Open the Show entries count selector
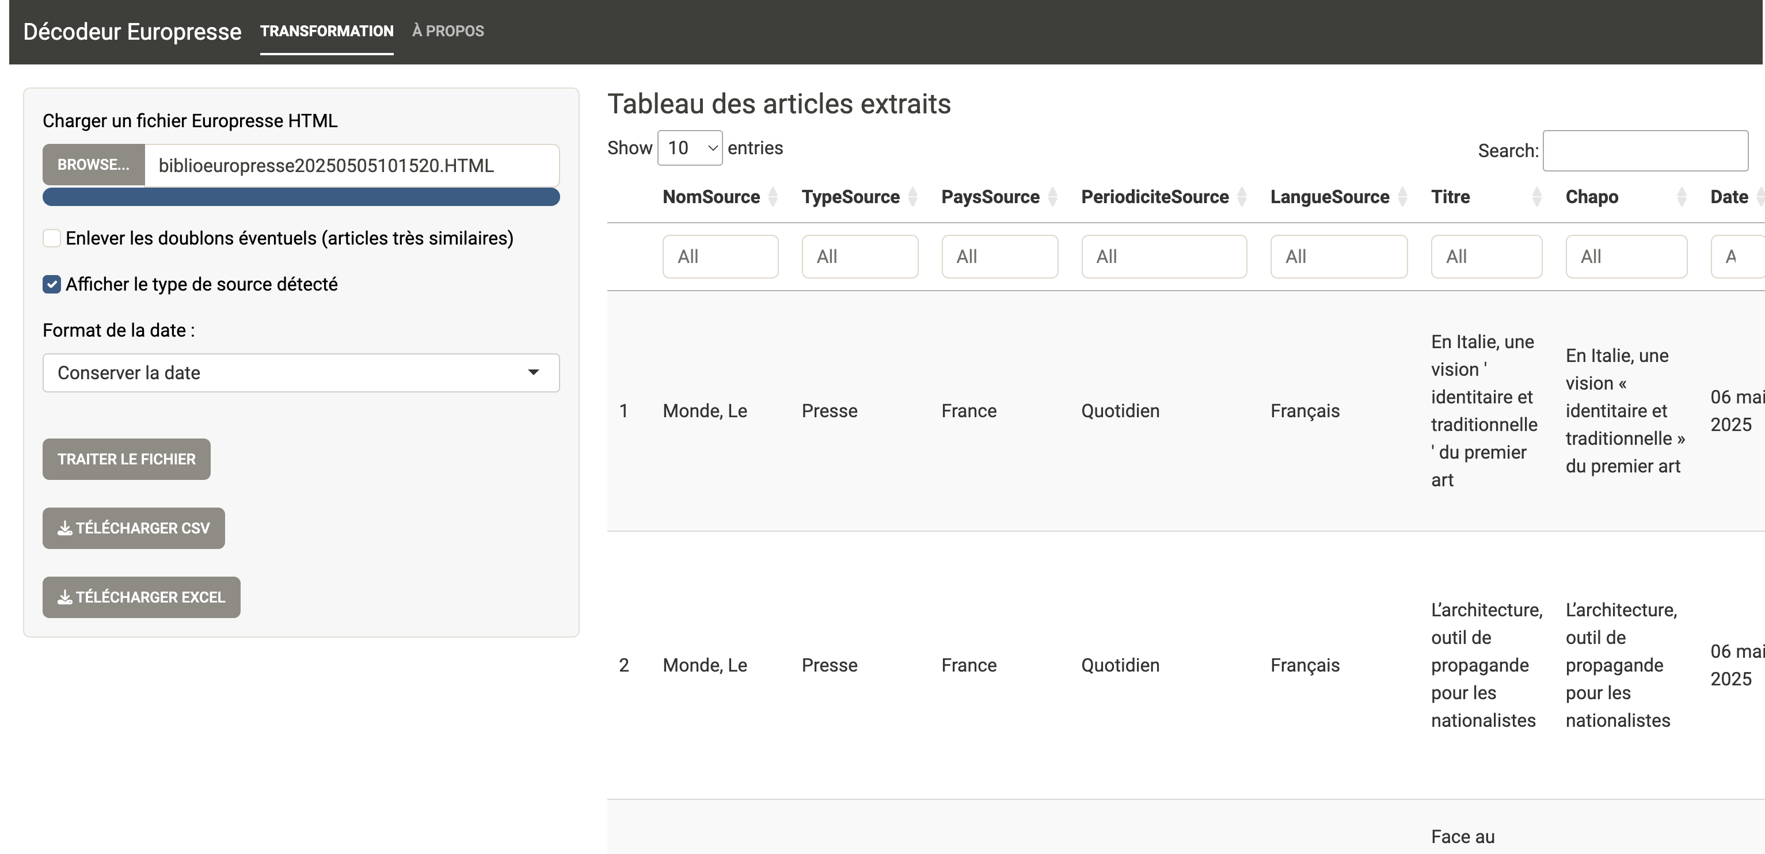This screenshot has width=1765, height=854. tap(689, 148)
